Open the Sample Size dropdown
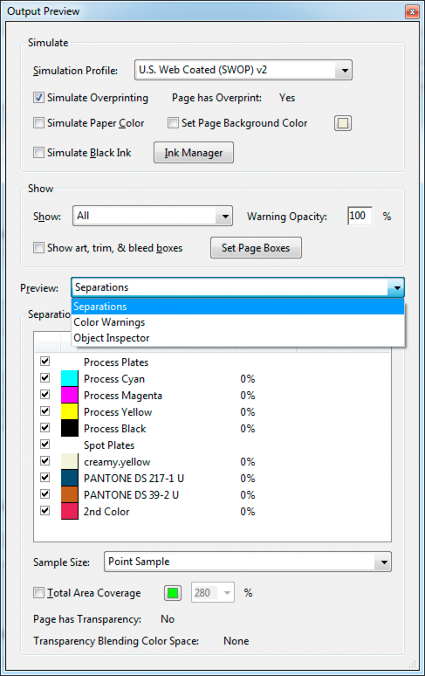The width and height of the screenshot is (425, 676). pos(248,562)
